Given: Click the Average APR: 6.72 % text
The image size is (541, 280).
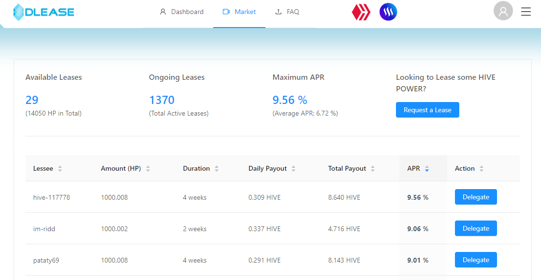Looking at the screenshot, I should [x=305, y=113].
